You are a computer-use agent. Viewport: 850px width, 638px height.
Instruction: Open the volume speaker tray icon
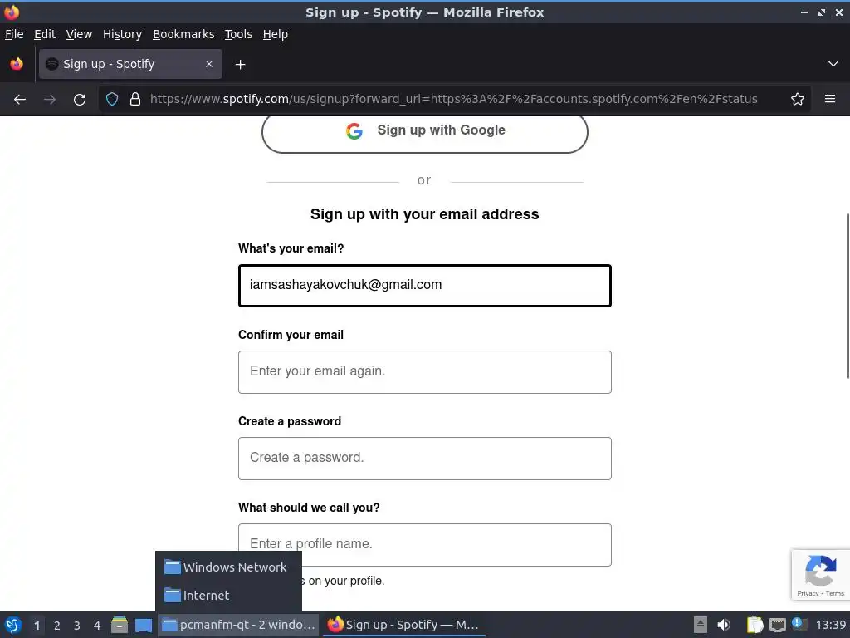(724, 625)
